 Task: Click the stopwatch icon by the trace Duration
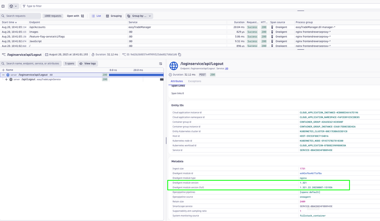point(93,54)
